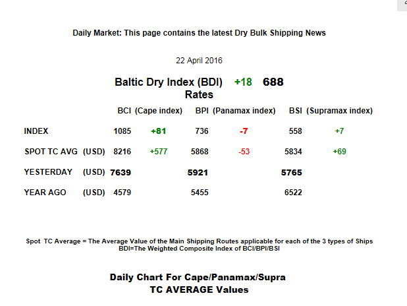This screenshot has height=306, width=407.
Task: Click the Supramax spot average 5834
Action: pyautogui.click(x=293, y=152)
